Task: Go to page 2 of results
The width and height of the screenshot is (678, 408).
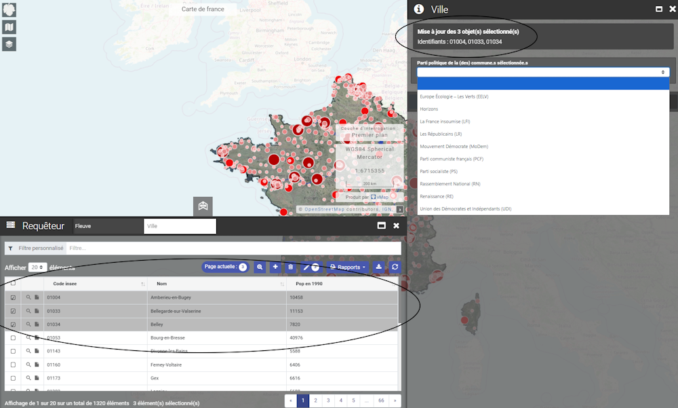Action: pyautogui.click(x=315, y=401)
